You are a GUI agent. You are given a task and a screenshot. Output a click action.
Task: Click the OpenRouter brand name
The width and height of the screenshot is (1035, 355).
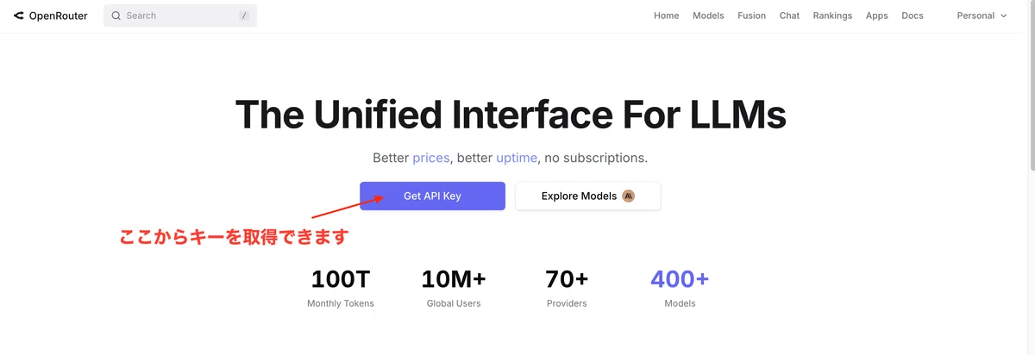click(x=58, y=16)
